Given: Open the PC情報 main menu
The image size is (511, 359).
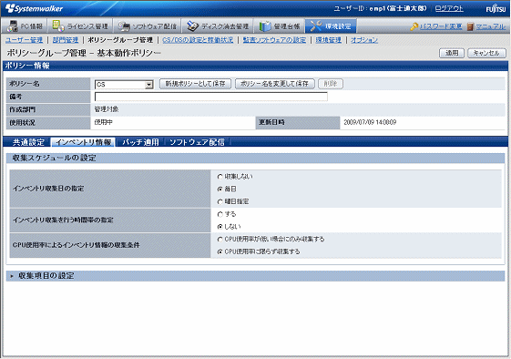Looking at the screenshot, I should pyautogui.click(x=26, y=26).
